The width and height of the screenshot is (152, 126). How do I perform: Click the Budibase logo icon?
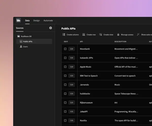pos(18,20)
